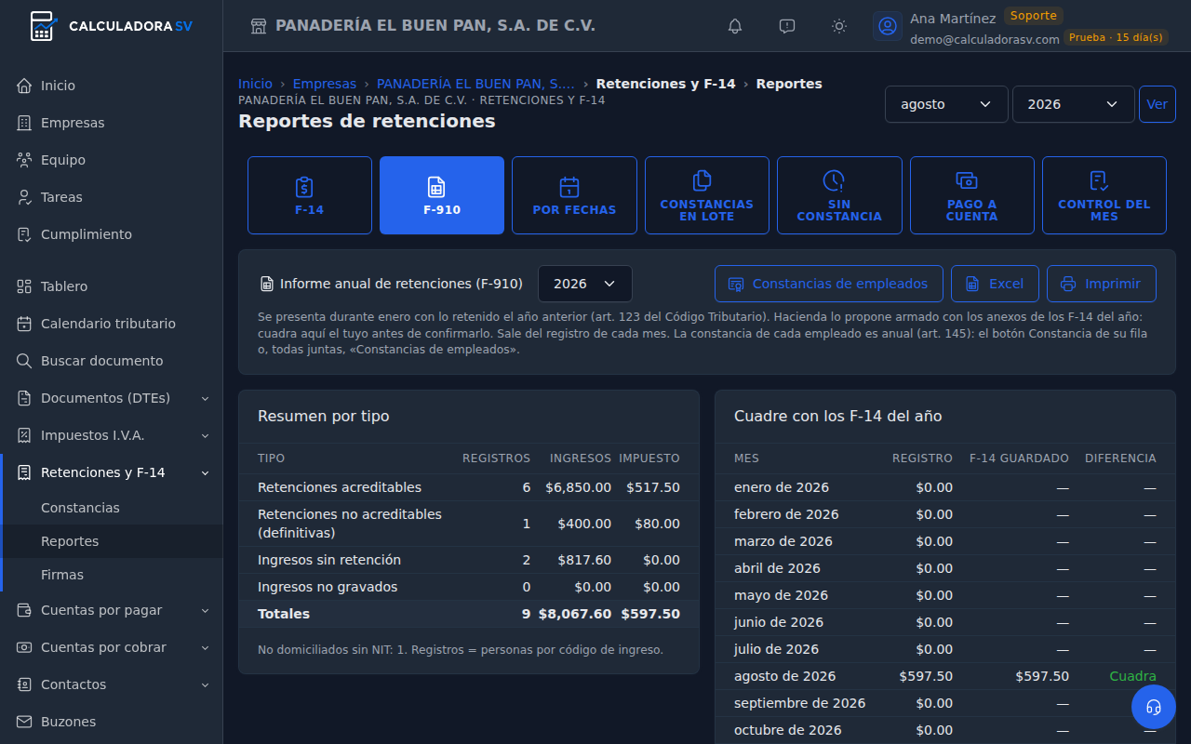The image size is (1191, 744).
Task: Expand Cuentas por pagar chevron
Action: pos(205,610)
